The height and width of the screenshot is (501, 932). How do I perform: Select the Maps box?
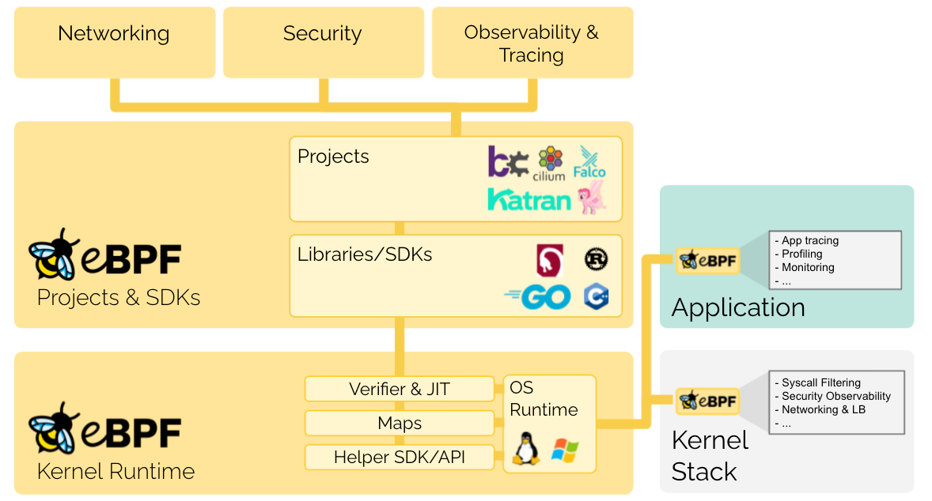(400, 424)
